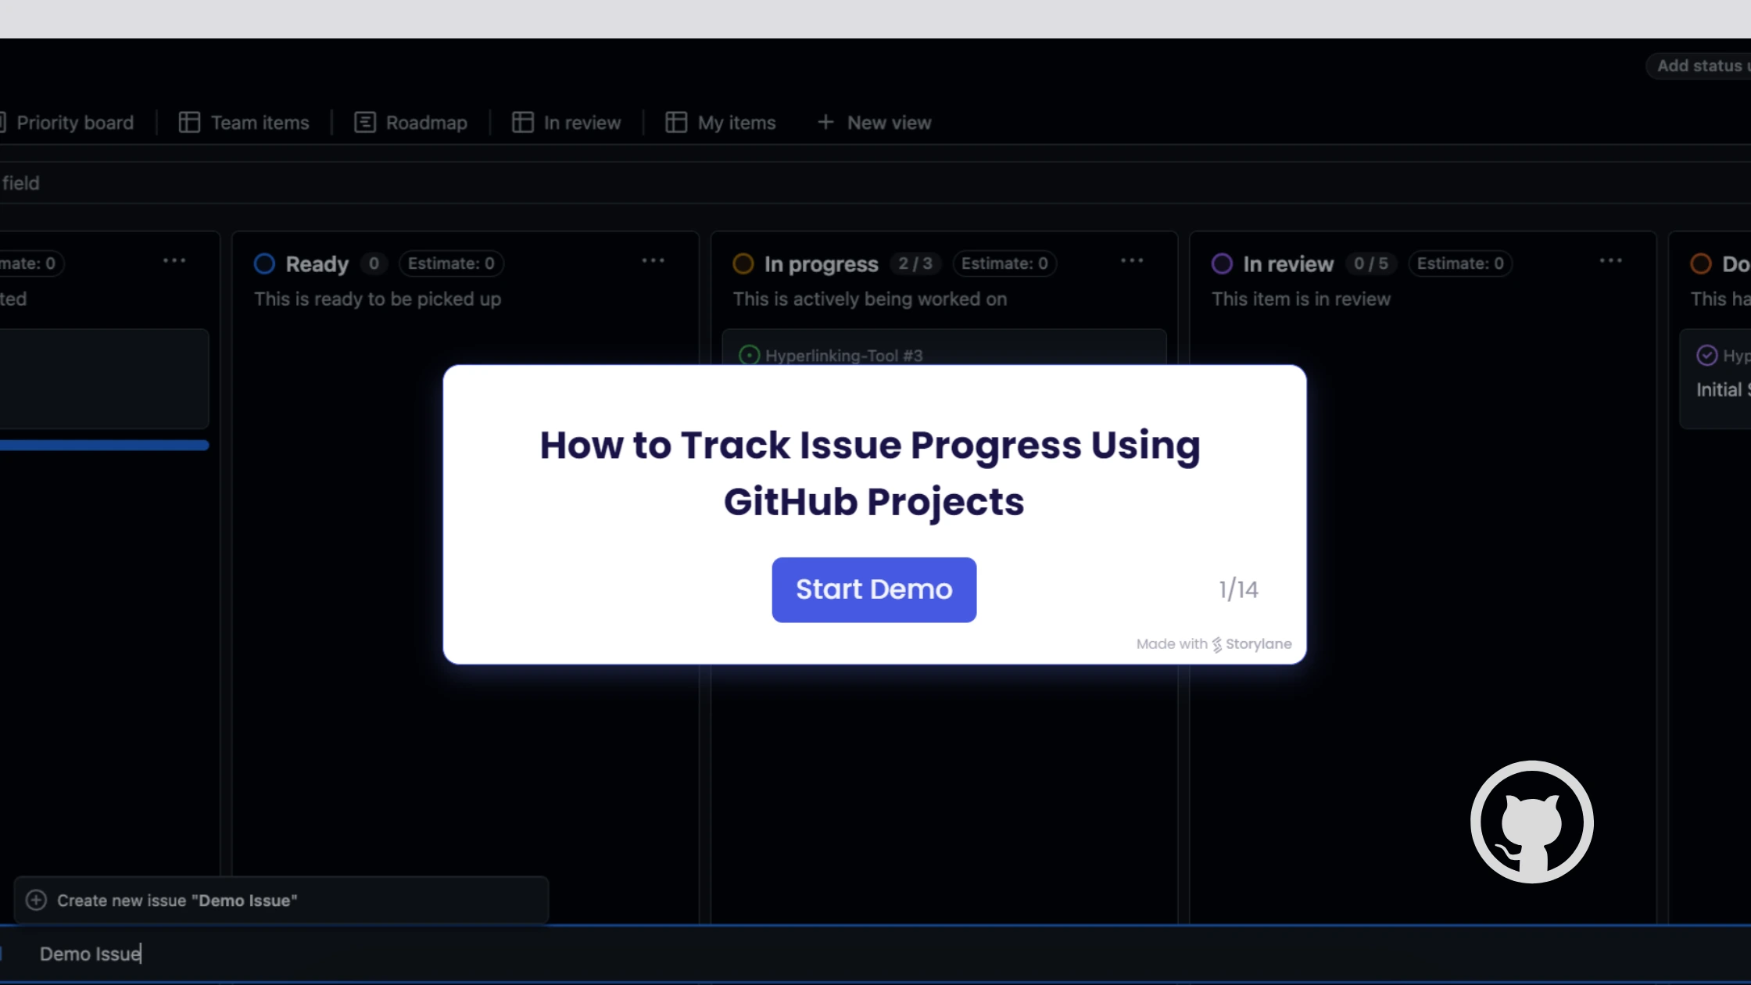Screen dimensions: 1751x985
Task: Toggle the completed checkmark on the rightmost issue
Action: click(x=1706, y=354)
